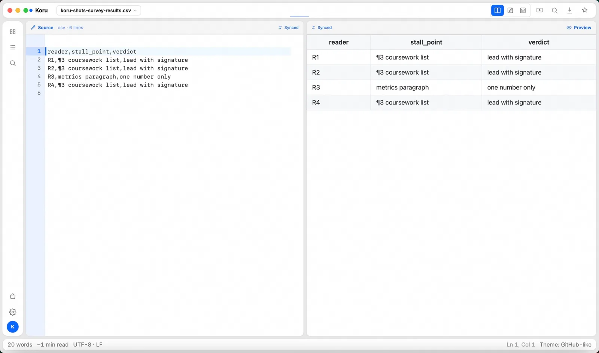Switch to reader-only view icon
The width and height of the screenshot is (599, 353).
tap(523, 10)
